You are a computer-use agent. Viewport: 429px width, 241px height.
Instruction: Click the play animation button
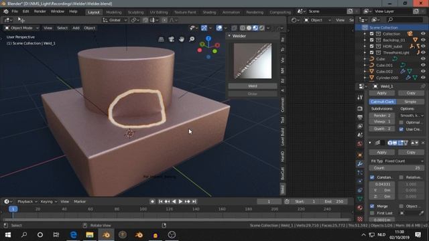click(180, 202)
